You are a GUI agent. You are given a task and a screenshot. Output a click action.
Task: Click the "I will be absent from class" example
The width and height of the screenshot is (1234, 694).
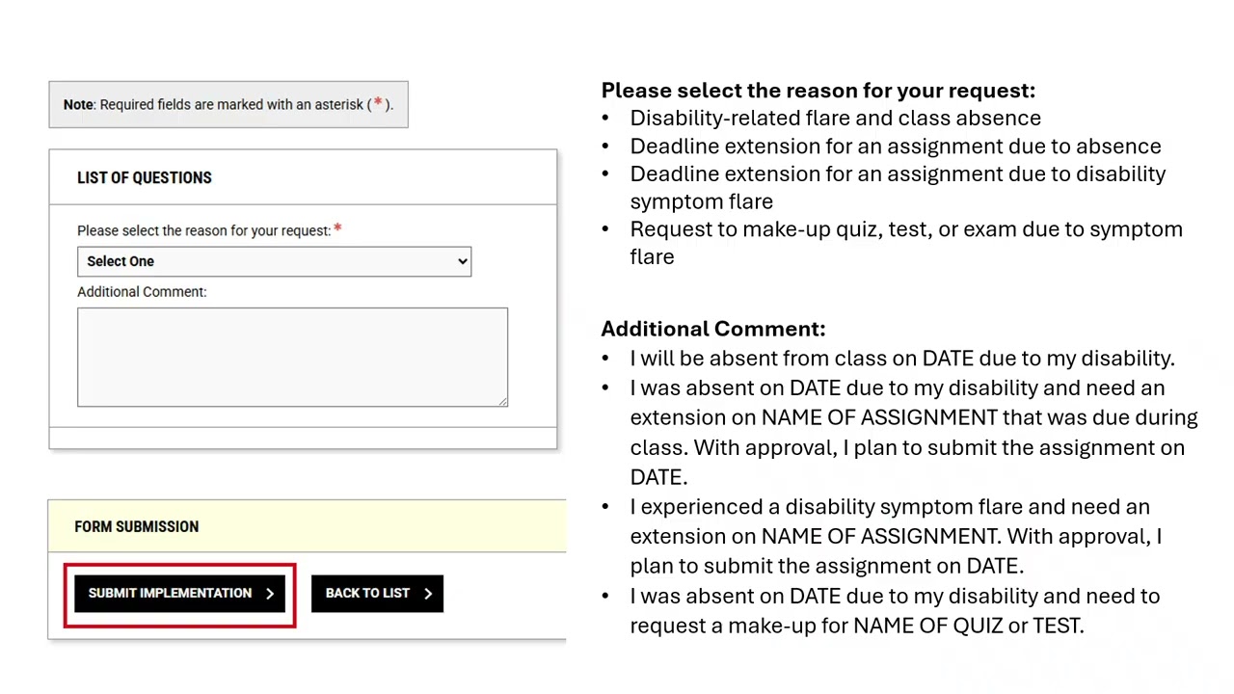(x=901, y=359)
